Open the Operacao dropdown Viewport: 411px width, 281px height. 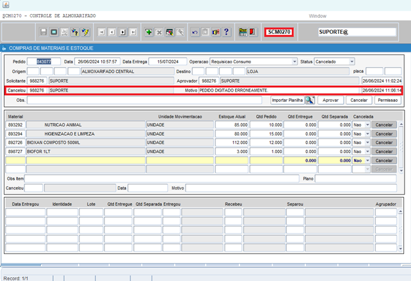click(x=294, y=61)
